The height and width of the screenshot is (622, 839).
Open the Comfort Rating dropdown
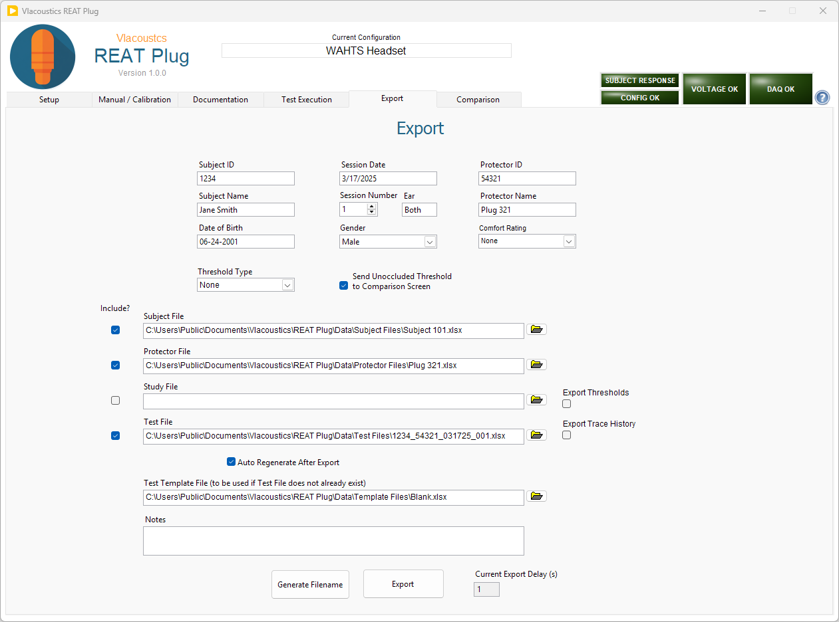(x=569, y=241)
